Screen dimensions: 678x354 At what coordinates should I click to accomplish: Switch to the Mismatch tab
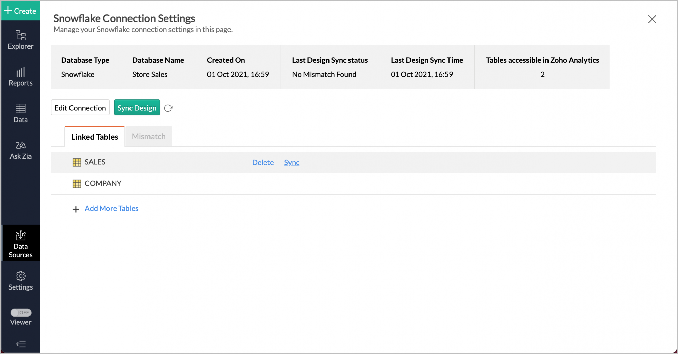point(148,136)
